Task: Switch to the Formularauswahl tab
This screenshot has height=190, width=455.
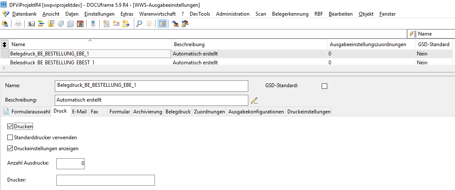Action: (26, 112)
